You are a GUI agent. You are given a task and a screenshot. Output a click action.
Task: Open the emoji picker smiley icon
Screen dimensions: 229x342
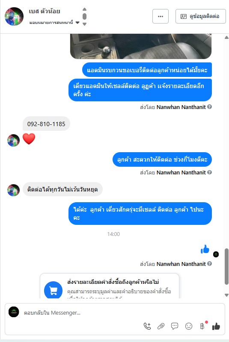pos(189,326)
